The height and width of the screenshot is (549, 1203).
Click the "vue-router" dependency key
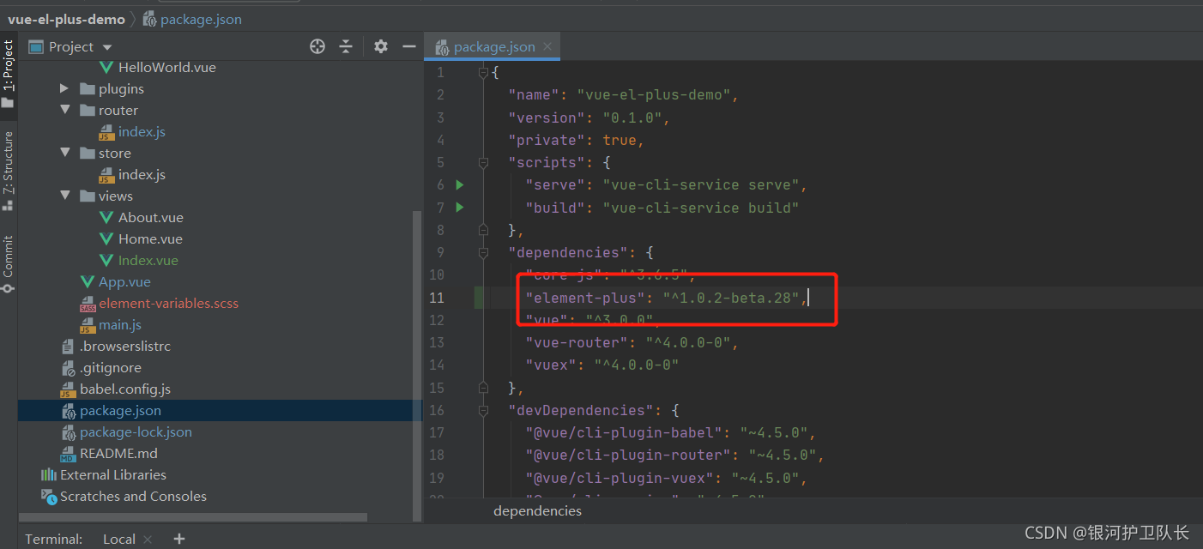[577, 342]
